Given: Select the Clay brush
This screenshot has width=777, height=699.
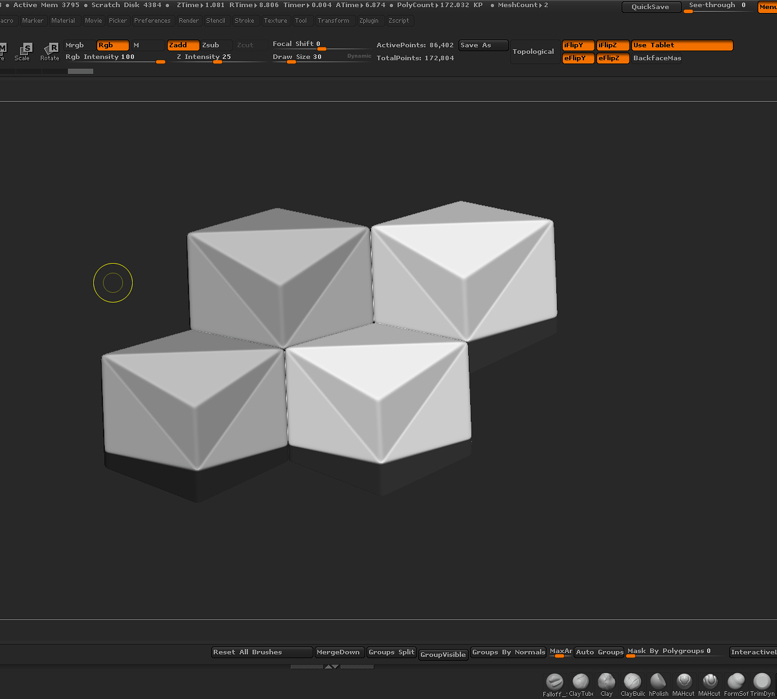Looking at the screenshot, I should [607, 684].
